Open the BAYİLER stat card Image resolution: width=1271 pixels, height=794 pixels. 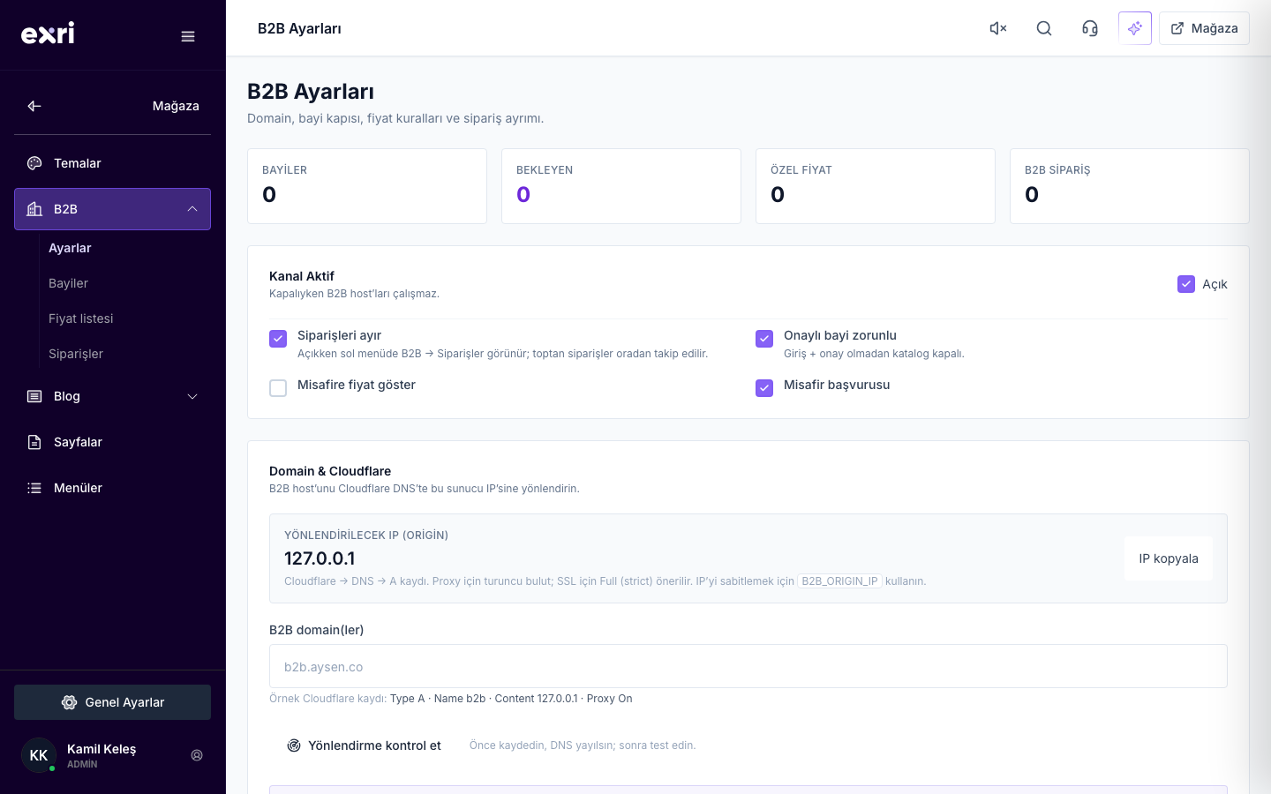(x=367, y=186)
